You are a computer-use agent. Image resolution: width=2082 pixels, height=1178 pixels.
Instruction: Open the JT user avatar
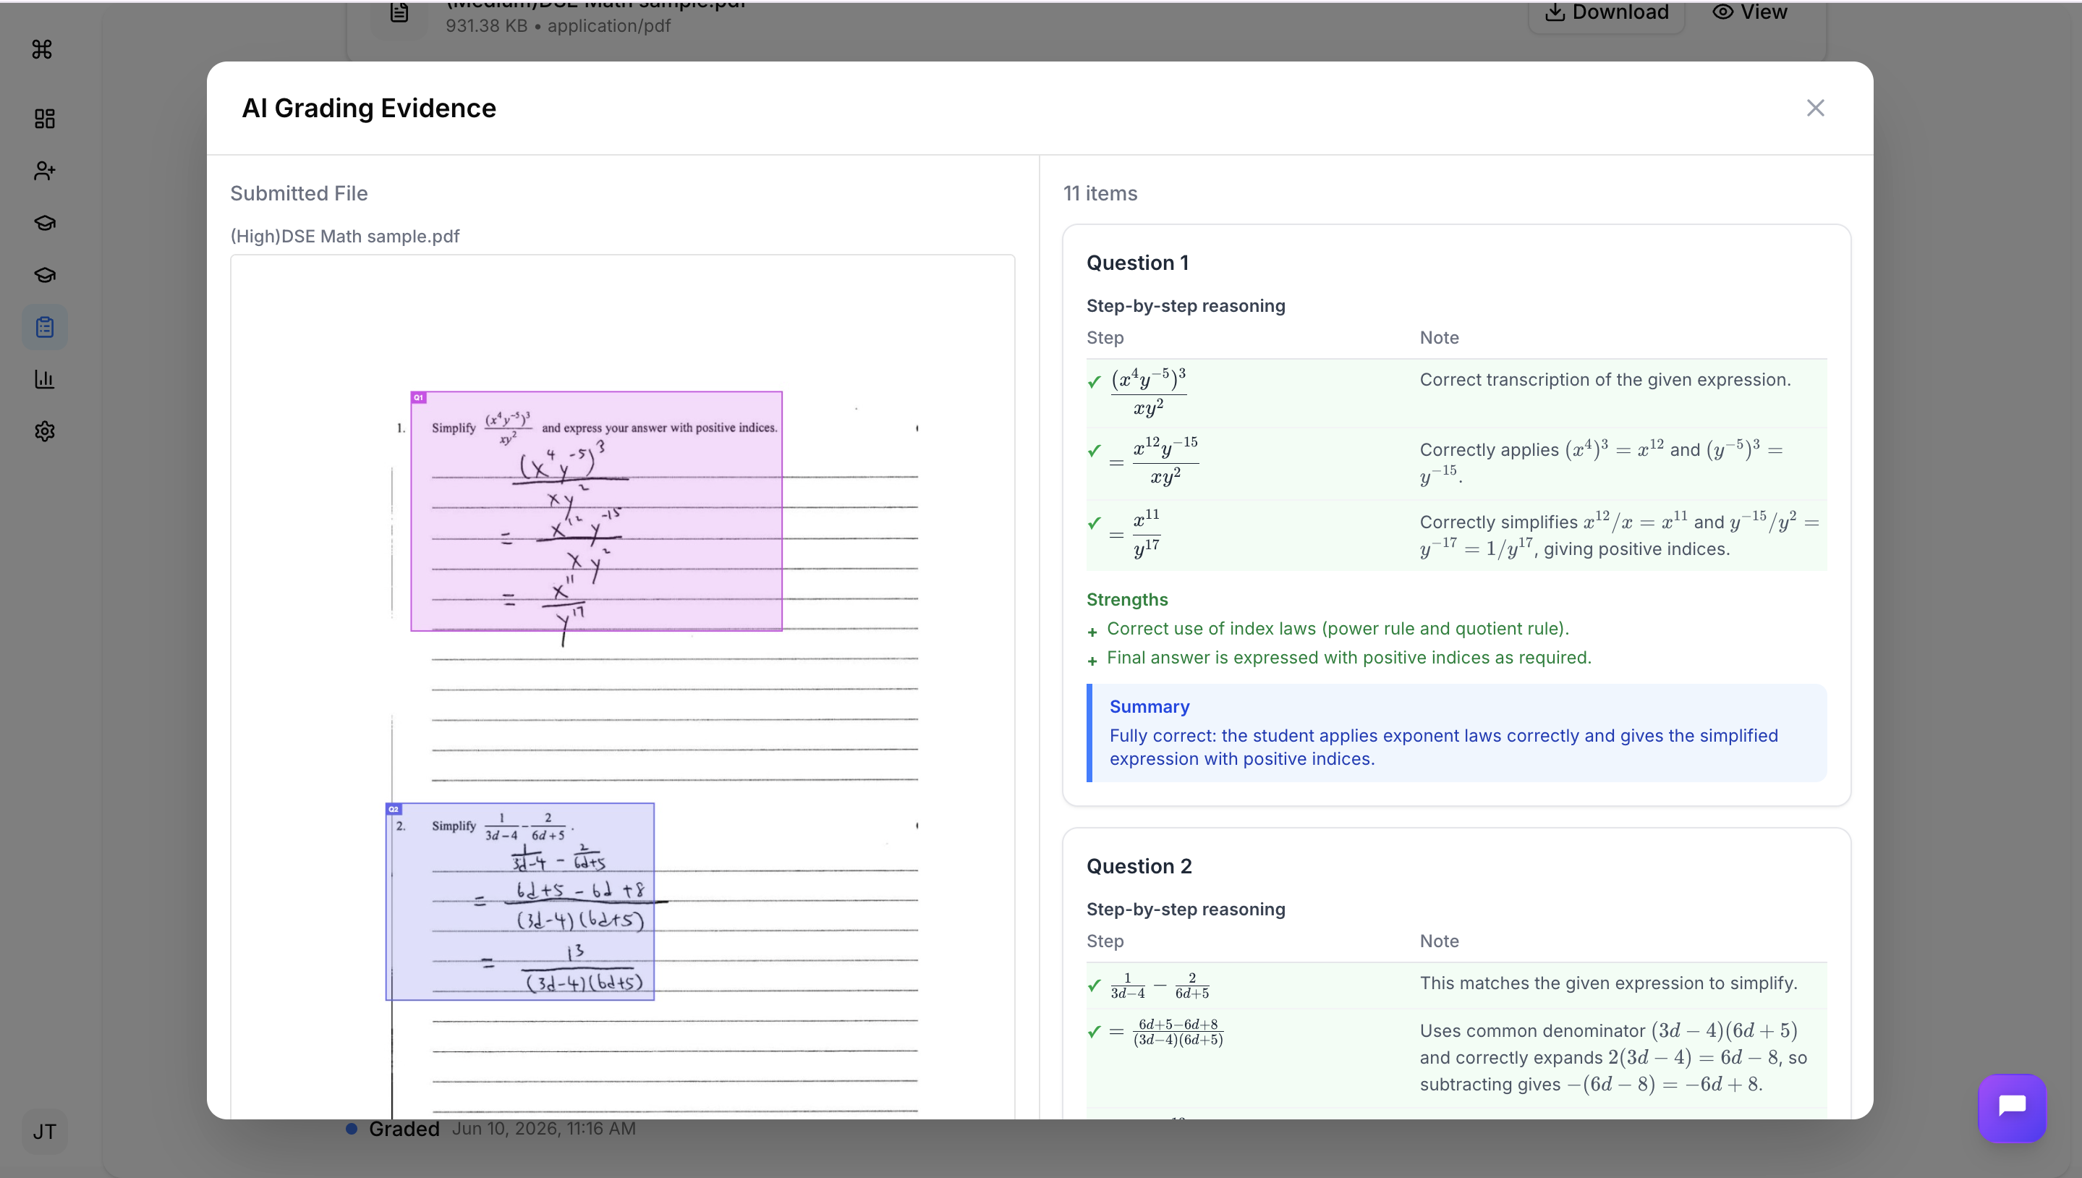44,1131
